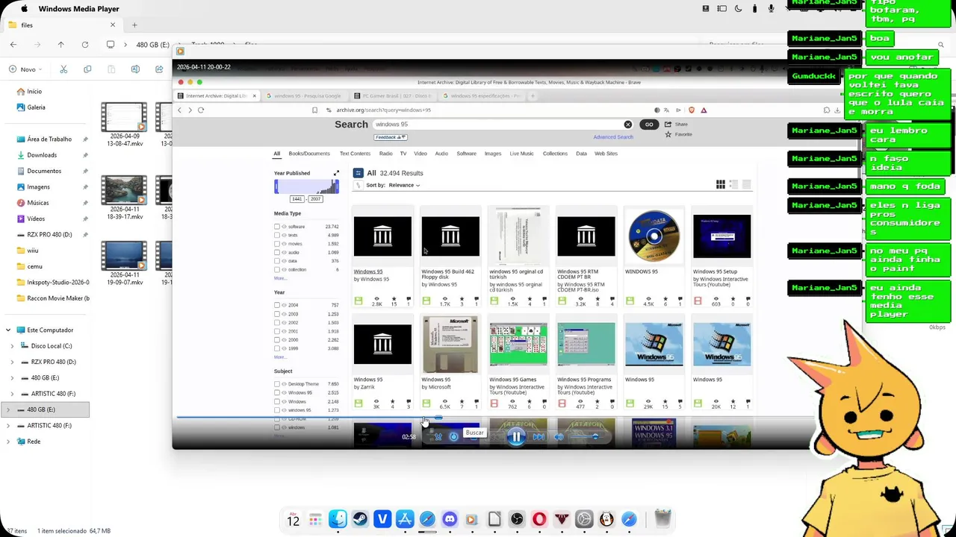Check the Desktop Theme subject filter
This screenshot has width=956, height=537.
pos(277,384)
